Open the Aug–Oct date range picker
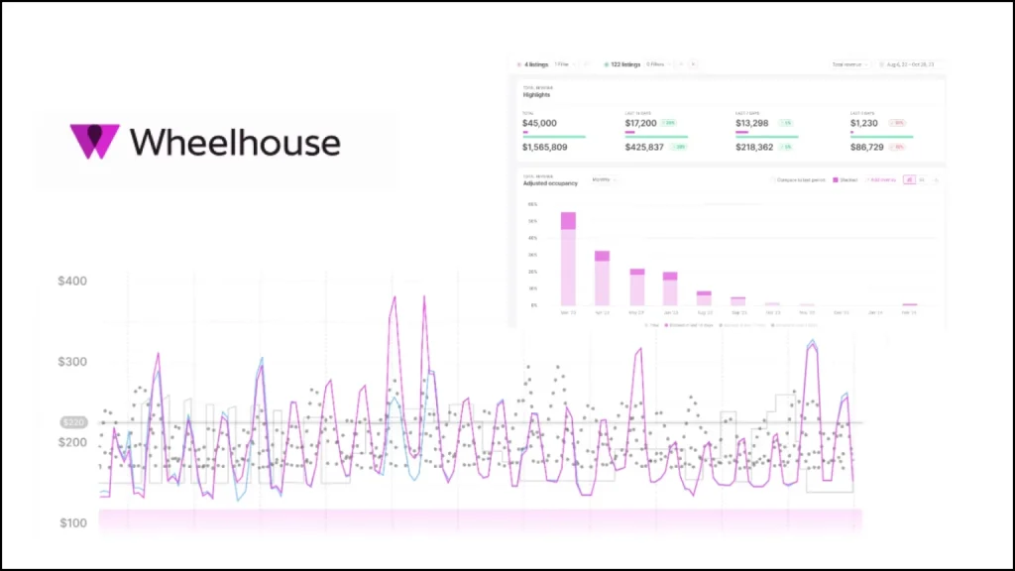This screenshot has width=1015, height=571. pos(909,64)
